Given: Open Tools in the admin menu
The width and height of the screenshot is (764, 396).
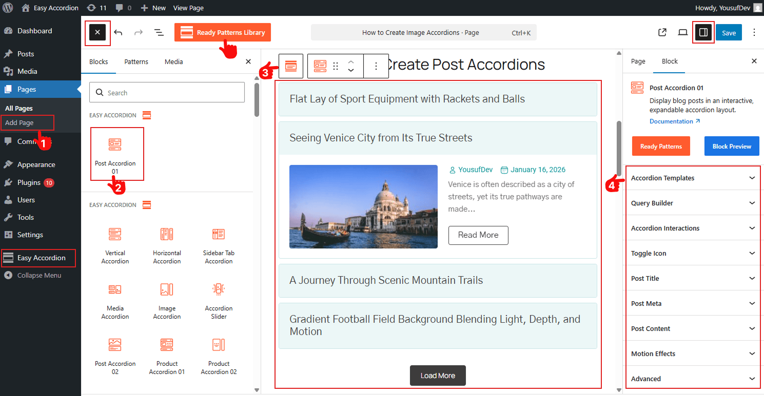Looking at the screenshot, I should (41, 217).
